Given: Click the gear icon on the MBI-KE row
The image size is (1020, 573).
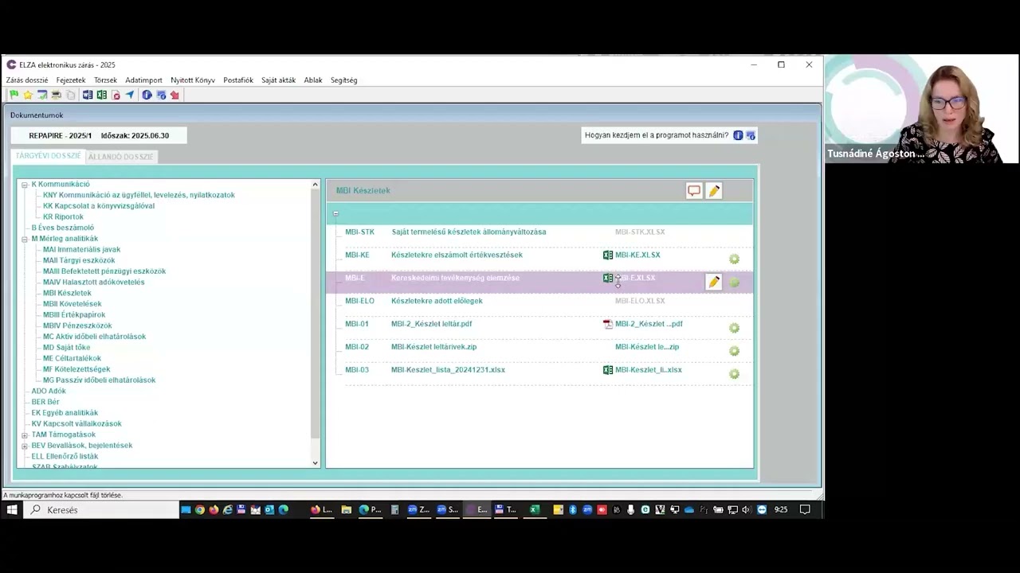Looking at the screenshot, I should click(x=735, y=259).
